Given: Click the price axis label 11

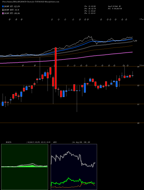Looking at the screenshot, I should click(138, 104).
